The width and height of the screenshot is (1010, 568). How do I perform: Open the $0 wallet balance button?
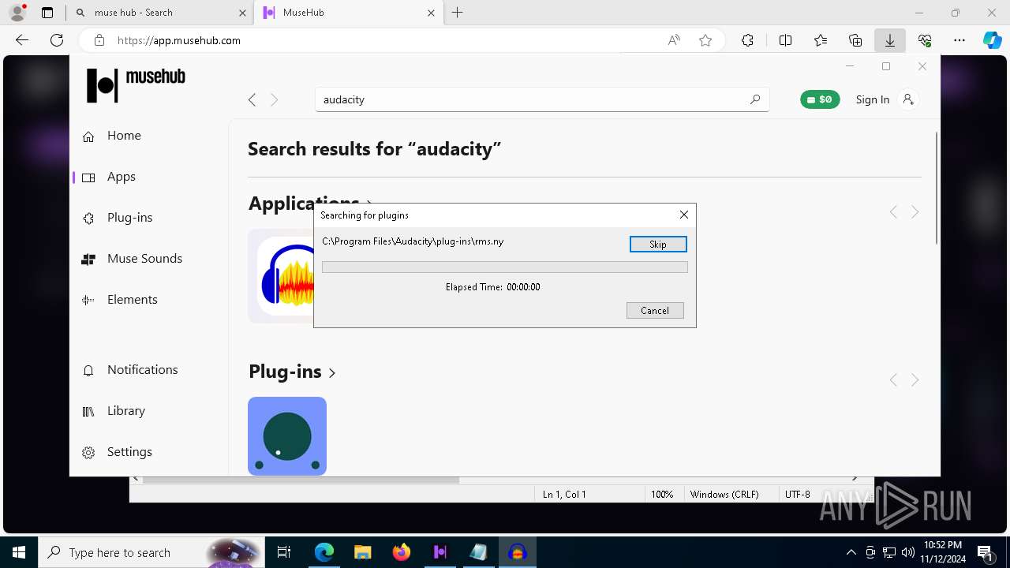tap(820, 99)
